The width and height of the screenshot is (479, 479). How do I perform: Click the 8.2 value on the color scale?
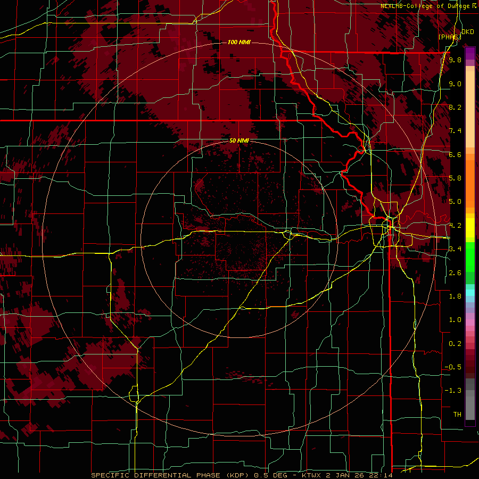[x=455, y=107]
